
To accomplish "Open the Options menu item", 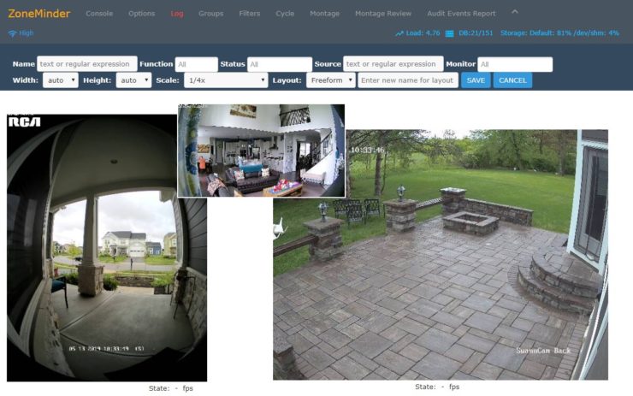I will tap(141, 14).
